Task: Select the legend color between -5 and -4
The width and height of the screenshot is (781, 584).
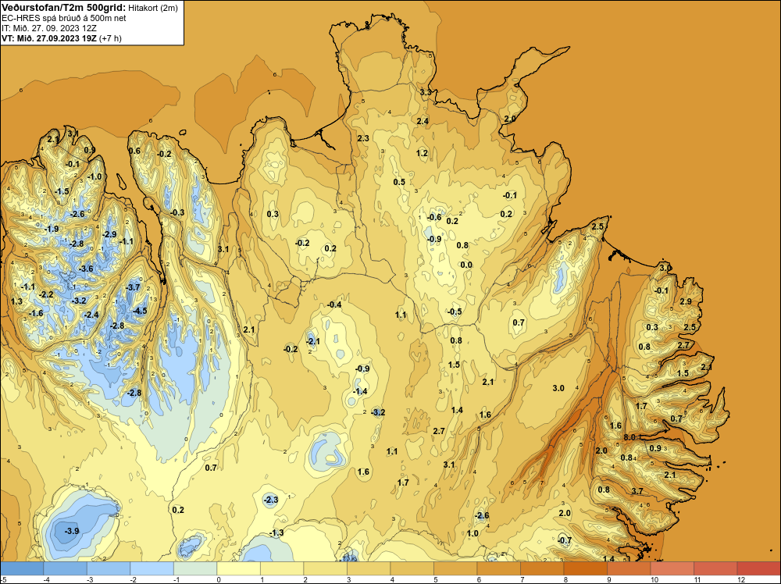Action: pyautogui.click(x=22, y=568)
